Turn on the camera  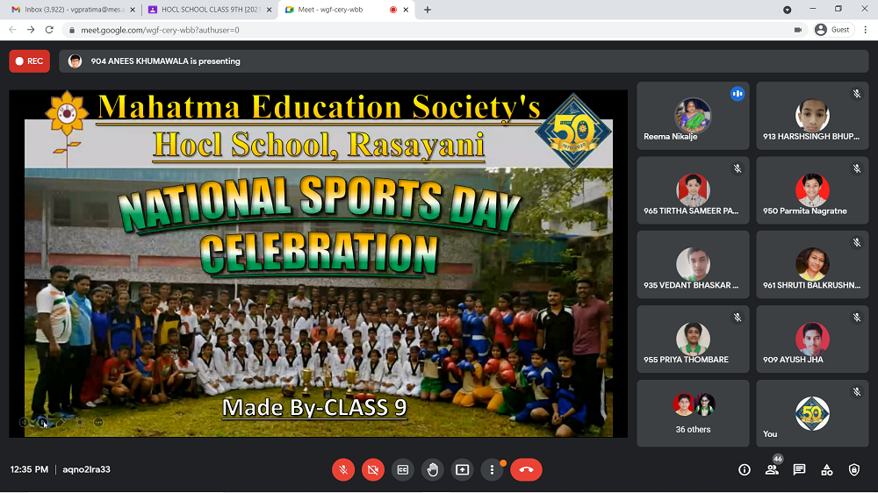point(373,469)
